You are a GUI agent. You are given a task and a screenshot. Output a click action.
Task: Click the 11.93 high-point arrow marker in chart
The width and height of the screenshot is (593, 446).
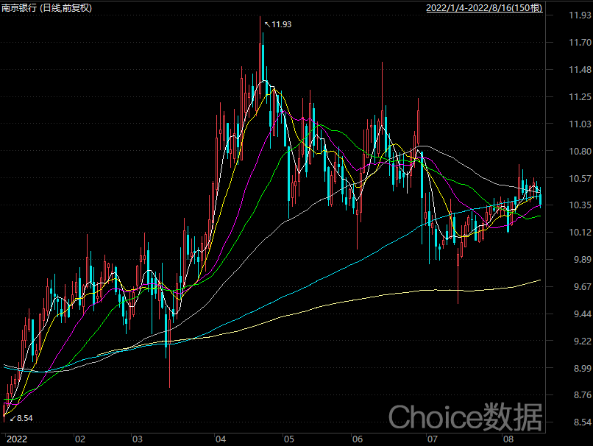point(279,24)
